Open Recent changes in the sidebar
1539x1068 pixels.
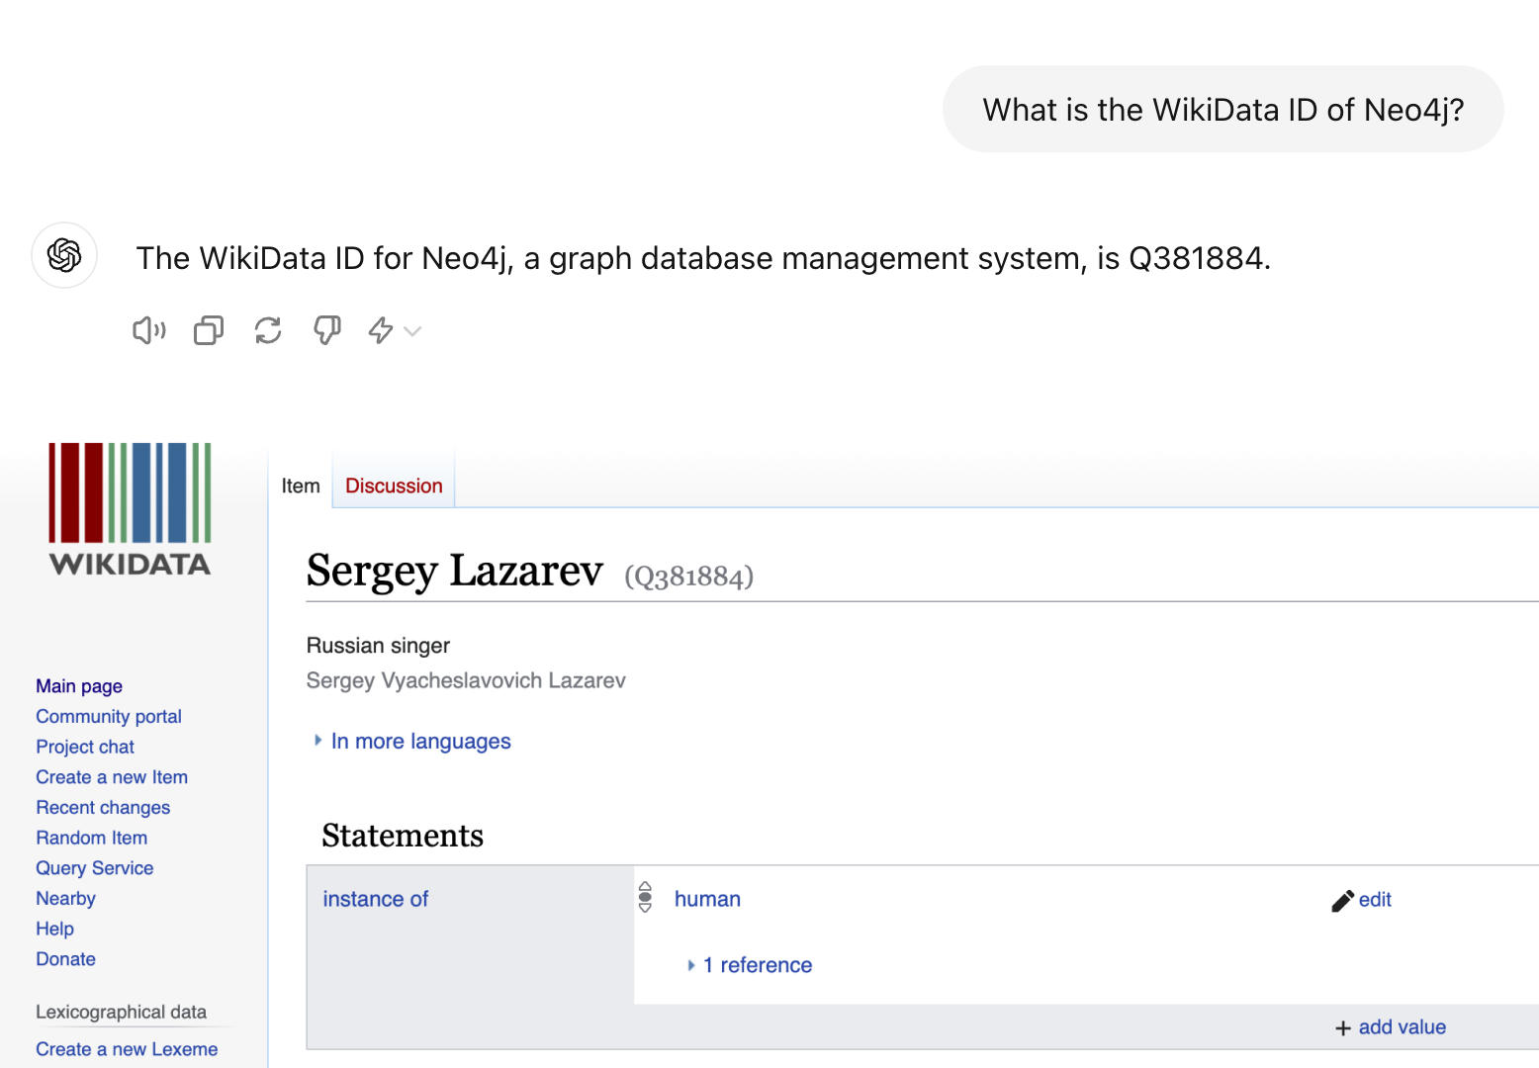[103, 808]
